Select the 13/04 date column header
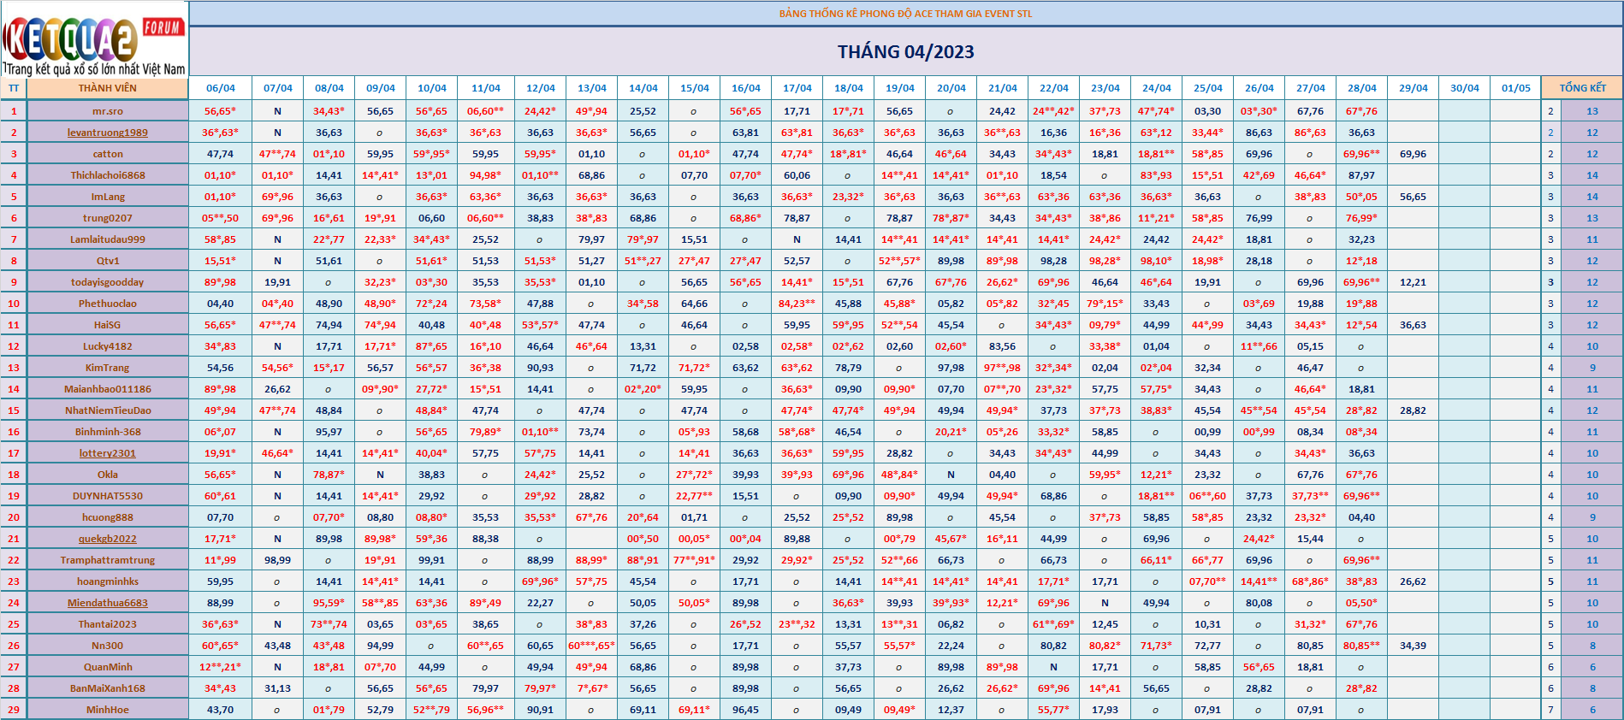The image size is (1624, 720). pos(592,88)
